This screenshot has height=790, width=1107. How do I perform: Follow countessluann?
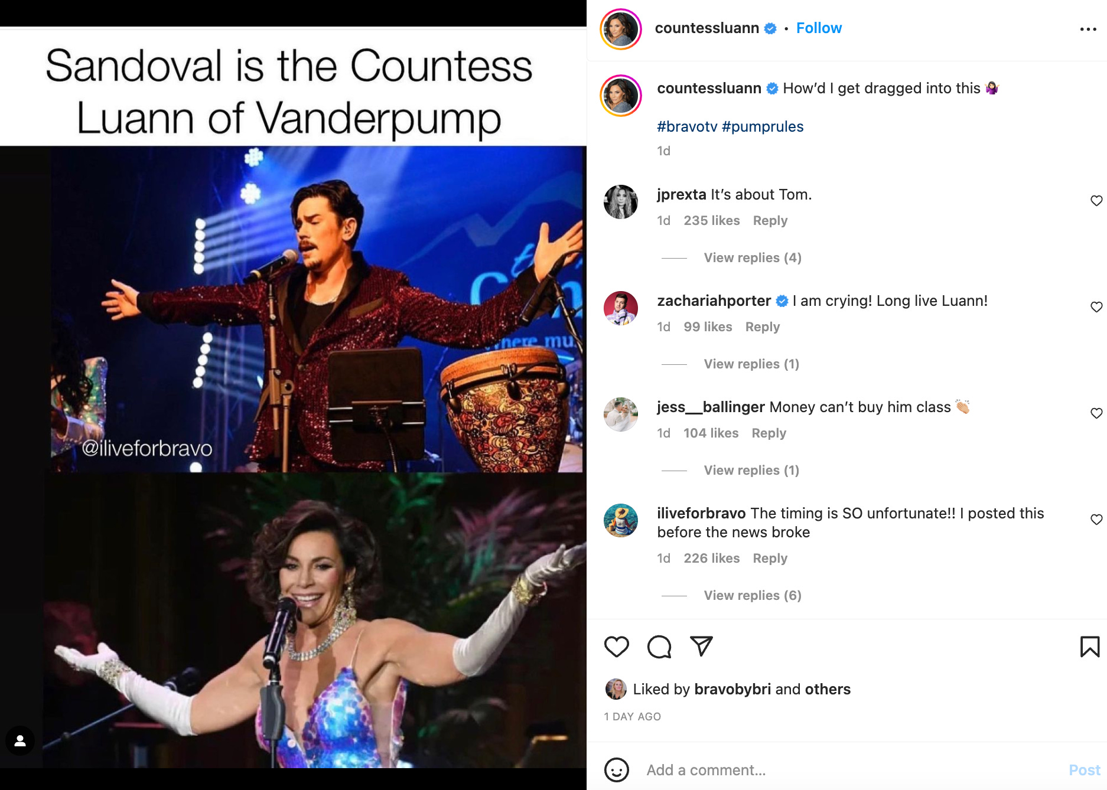819,28
